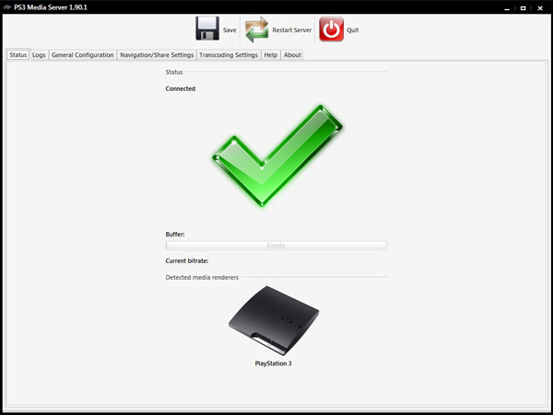Click the Save button label
553x415 pixels.
coord(229,30)
